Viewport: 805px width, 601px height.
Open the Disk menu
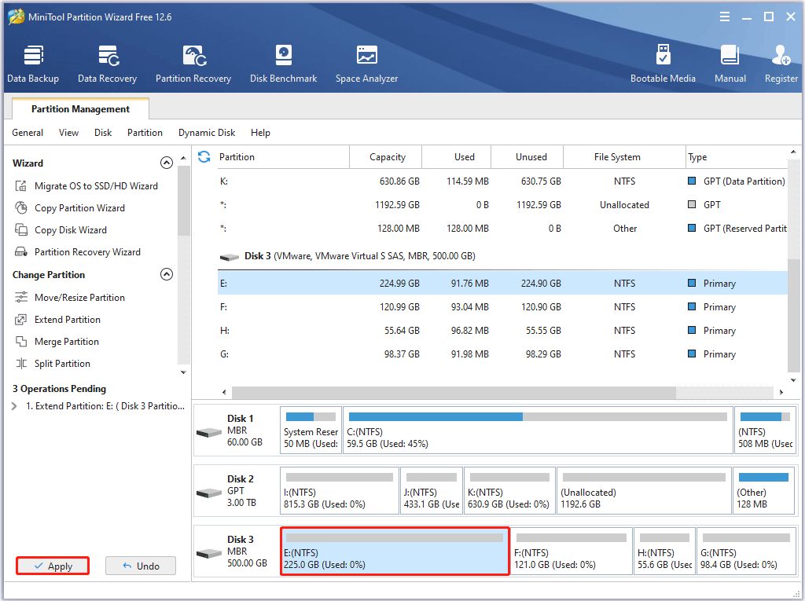103,133
